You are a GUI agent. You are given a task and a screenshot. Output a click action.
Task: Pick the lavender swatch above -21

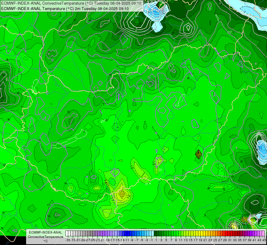pyautogui.click(x=101, y=234)
